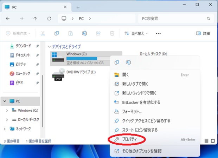Open the 新規作成 dropdown
The image size is (218, 158).
(18, 33)
